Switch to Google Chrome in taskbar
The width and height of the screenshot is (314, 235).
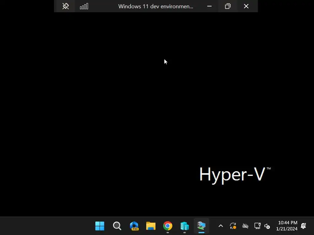tap(168, 226)
